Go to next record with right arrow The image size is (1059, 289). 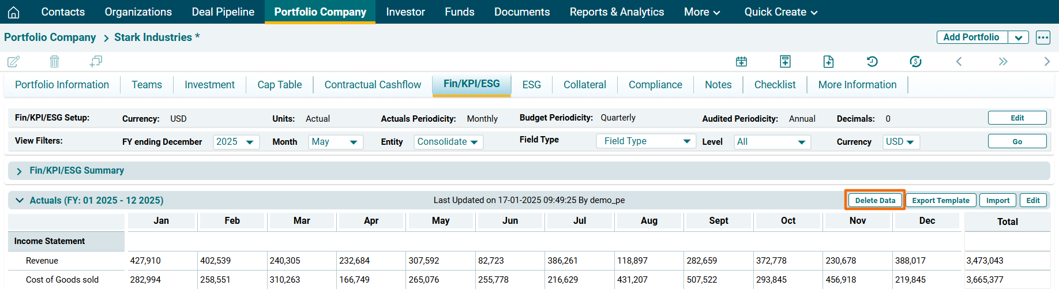(1046, 61)
